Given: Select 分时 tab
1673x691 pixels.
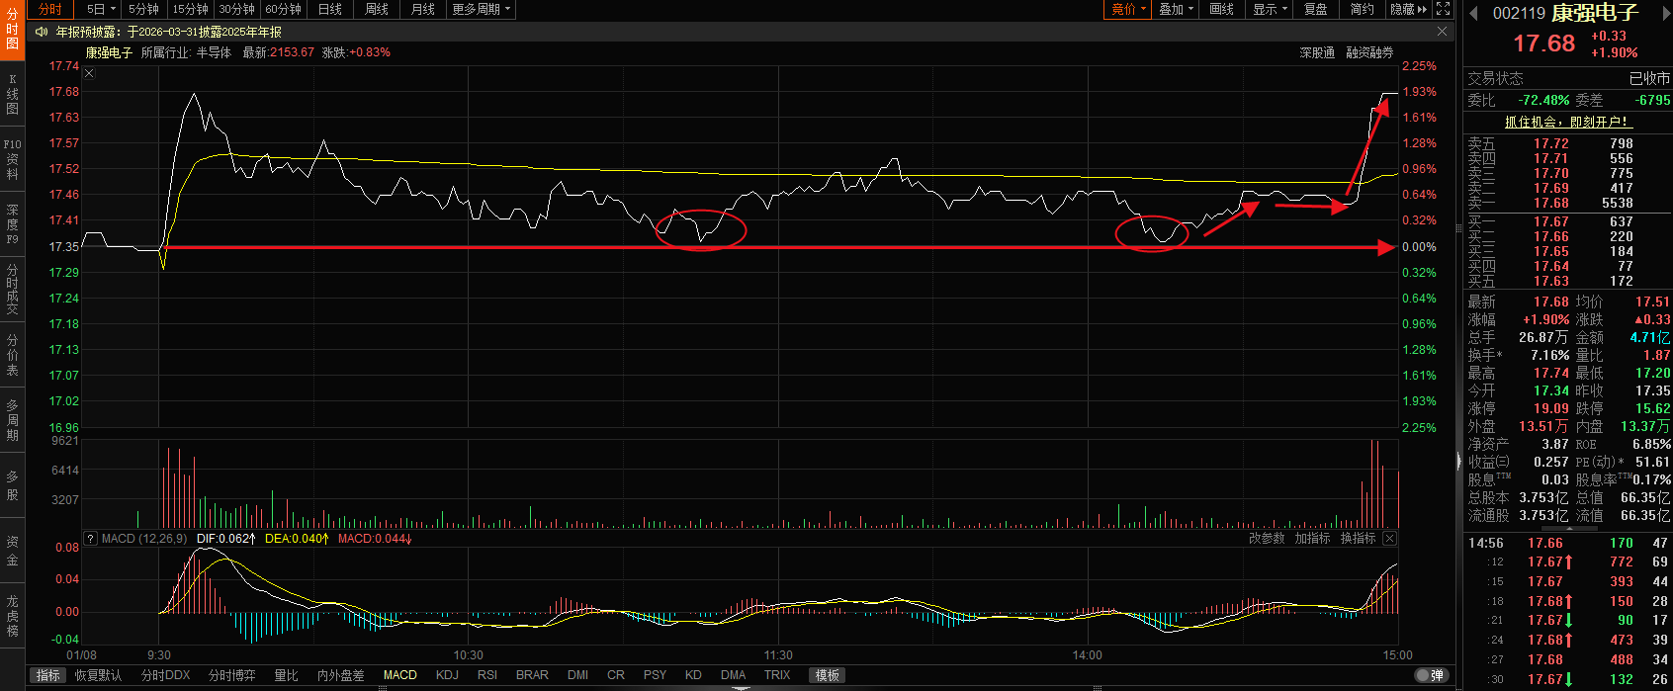Looking at the screenshot, I should (49, 9).
